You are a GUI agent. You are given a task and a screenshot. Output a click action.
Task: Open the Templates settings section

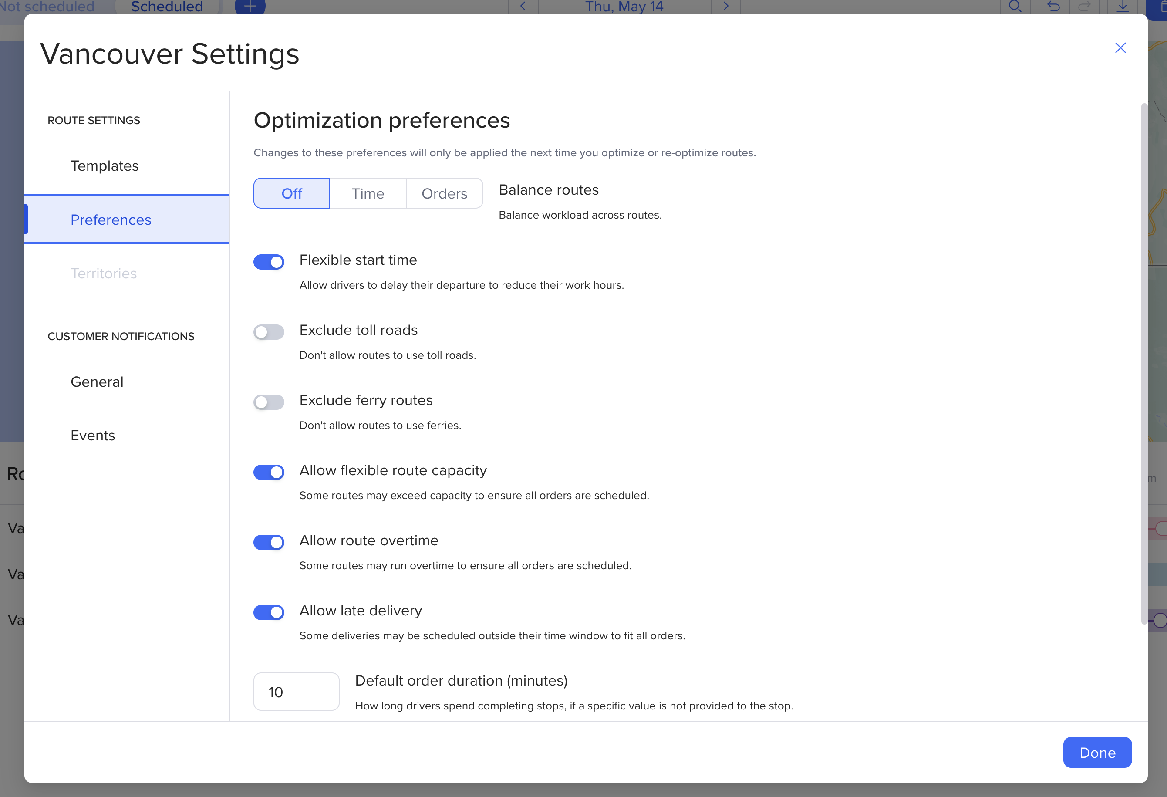(x=105, y=166)
